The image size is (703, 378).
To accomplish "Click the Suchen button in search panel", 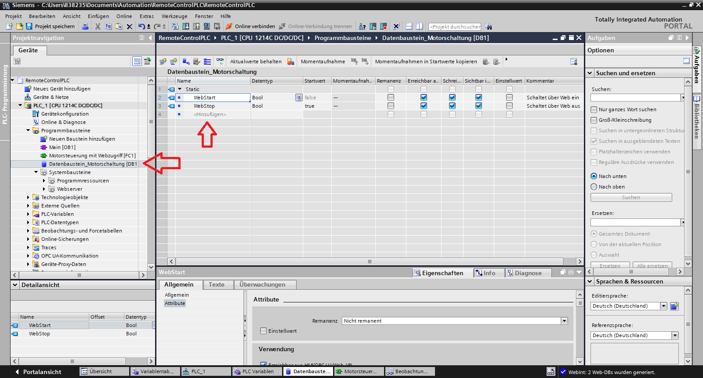I will pyautogui.click(x=631, y=197).
